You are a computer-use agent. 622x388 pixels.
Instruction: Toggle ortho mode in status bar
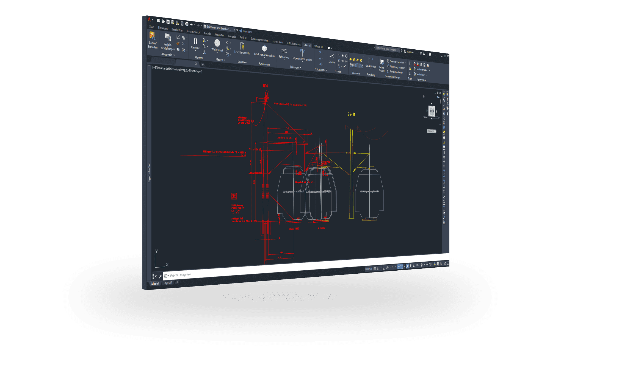coord(384,268)
